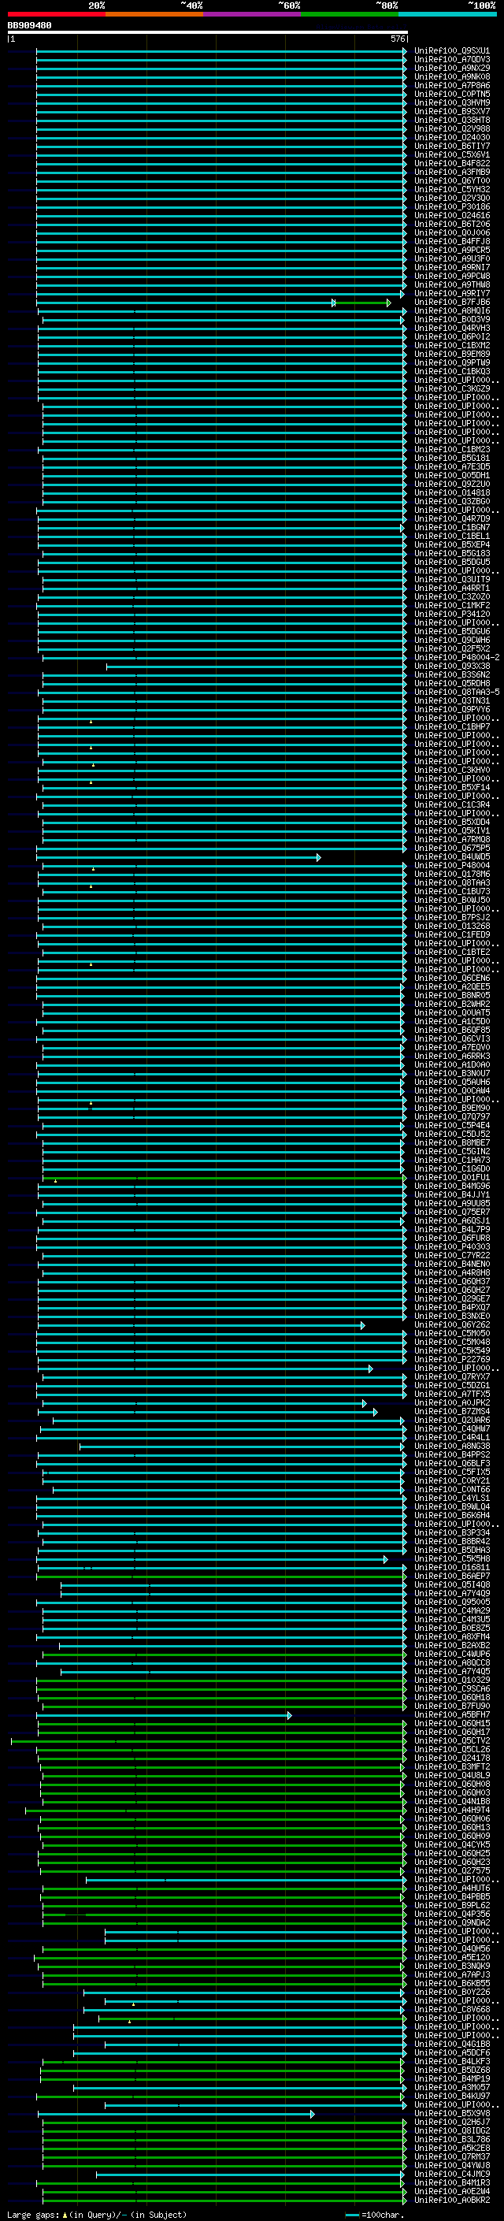The height and width of the screenshot is (2221, 504).
Task: Select hit UniRef100_Q38HT8
Action: [x=451, y=120]
